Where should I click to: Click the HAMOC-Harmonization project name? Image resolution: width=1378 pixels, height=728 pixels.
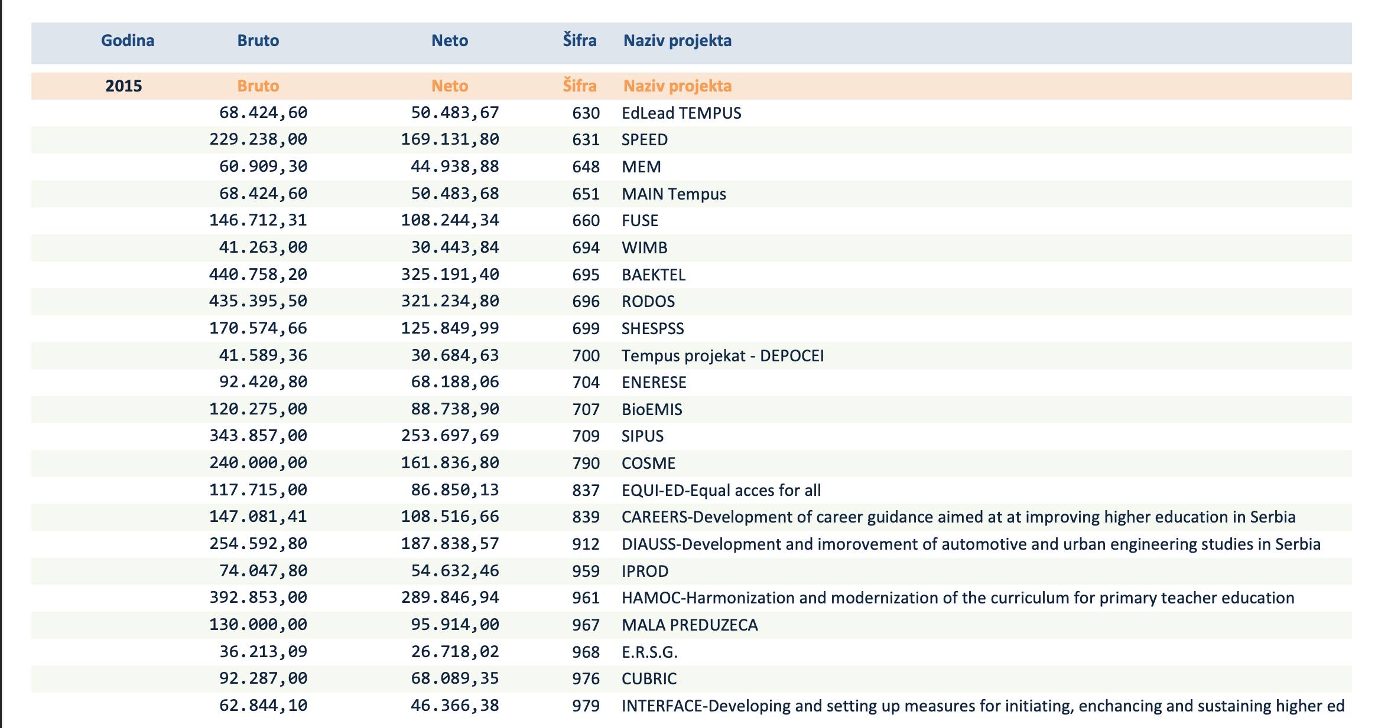coord(957,598)
